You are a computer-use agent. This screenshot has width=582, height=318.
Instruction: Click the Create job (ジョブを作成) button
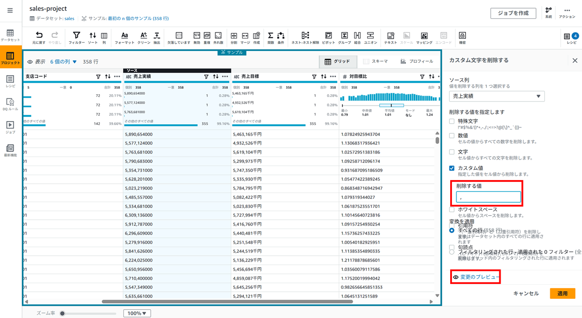[513, 13]
